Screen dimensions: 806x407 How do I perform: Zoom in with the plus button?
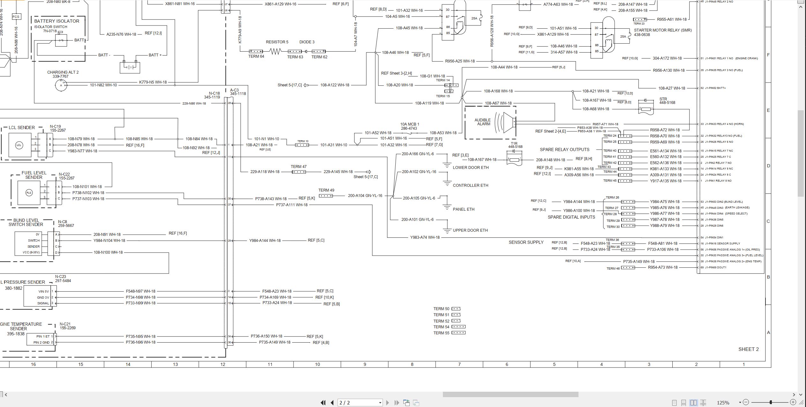793,402
